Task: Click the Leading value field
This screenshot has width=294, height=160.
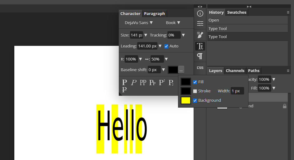Action: pos(147,46)
